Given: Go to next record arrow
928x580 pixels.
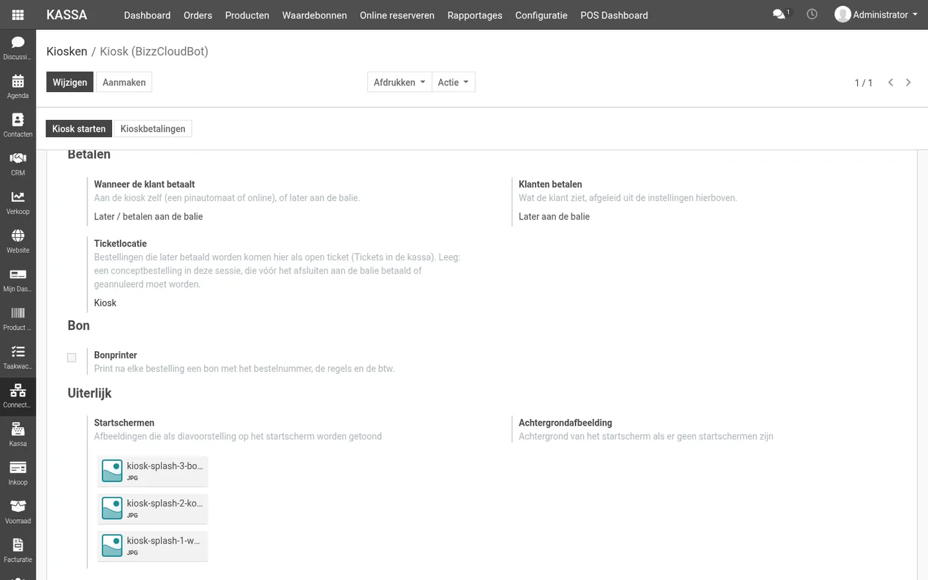Looking at the screenshot, I should (908, 83).
